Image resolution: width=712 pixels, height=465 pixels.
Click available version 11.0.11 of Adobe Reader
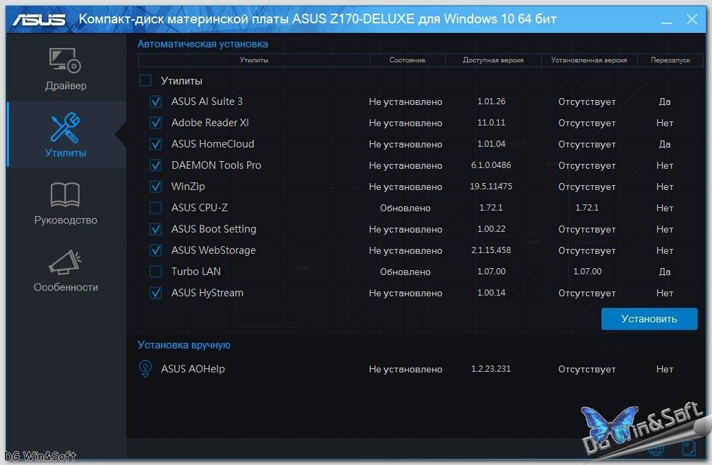(491, 123)
